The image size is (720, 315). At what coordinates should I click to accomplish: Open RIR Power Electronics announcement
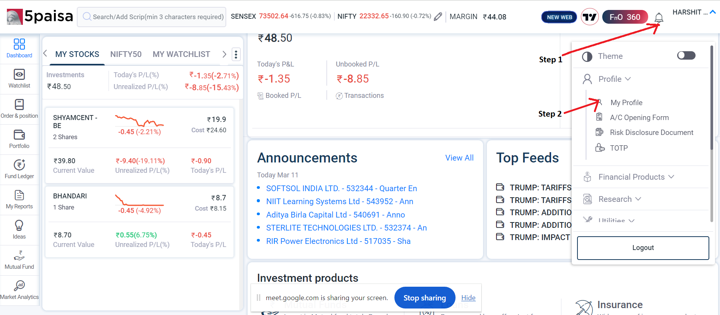(x=338, y=241)
